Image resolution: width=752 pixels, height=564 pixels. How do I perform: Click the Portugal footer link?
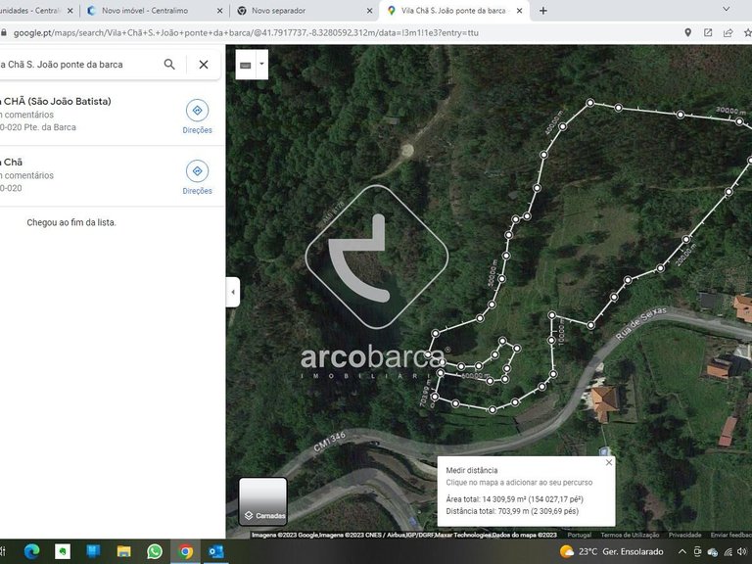(579, 535)
